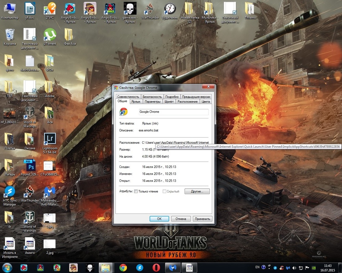Click the Google Chrome taskbar icon

(123, 268)
